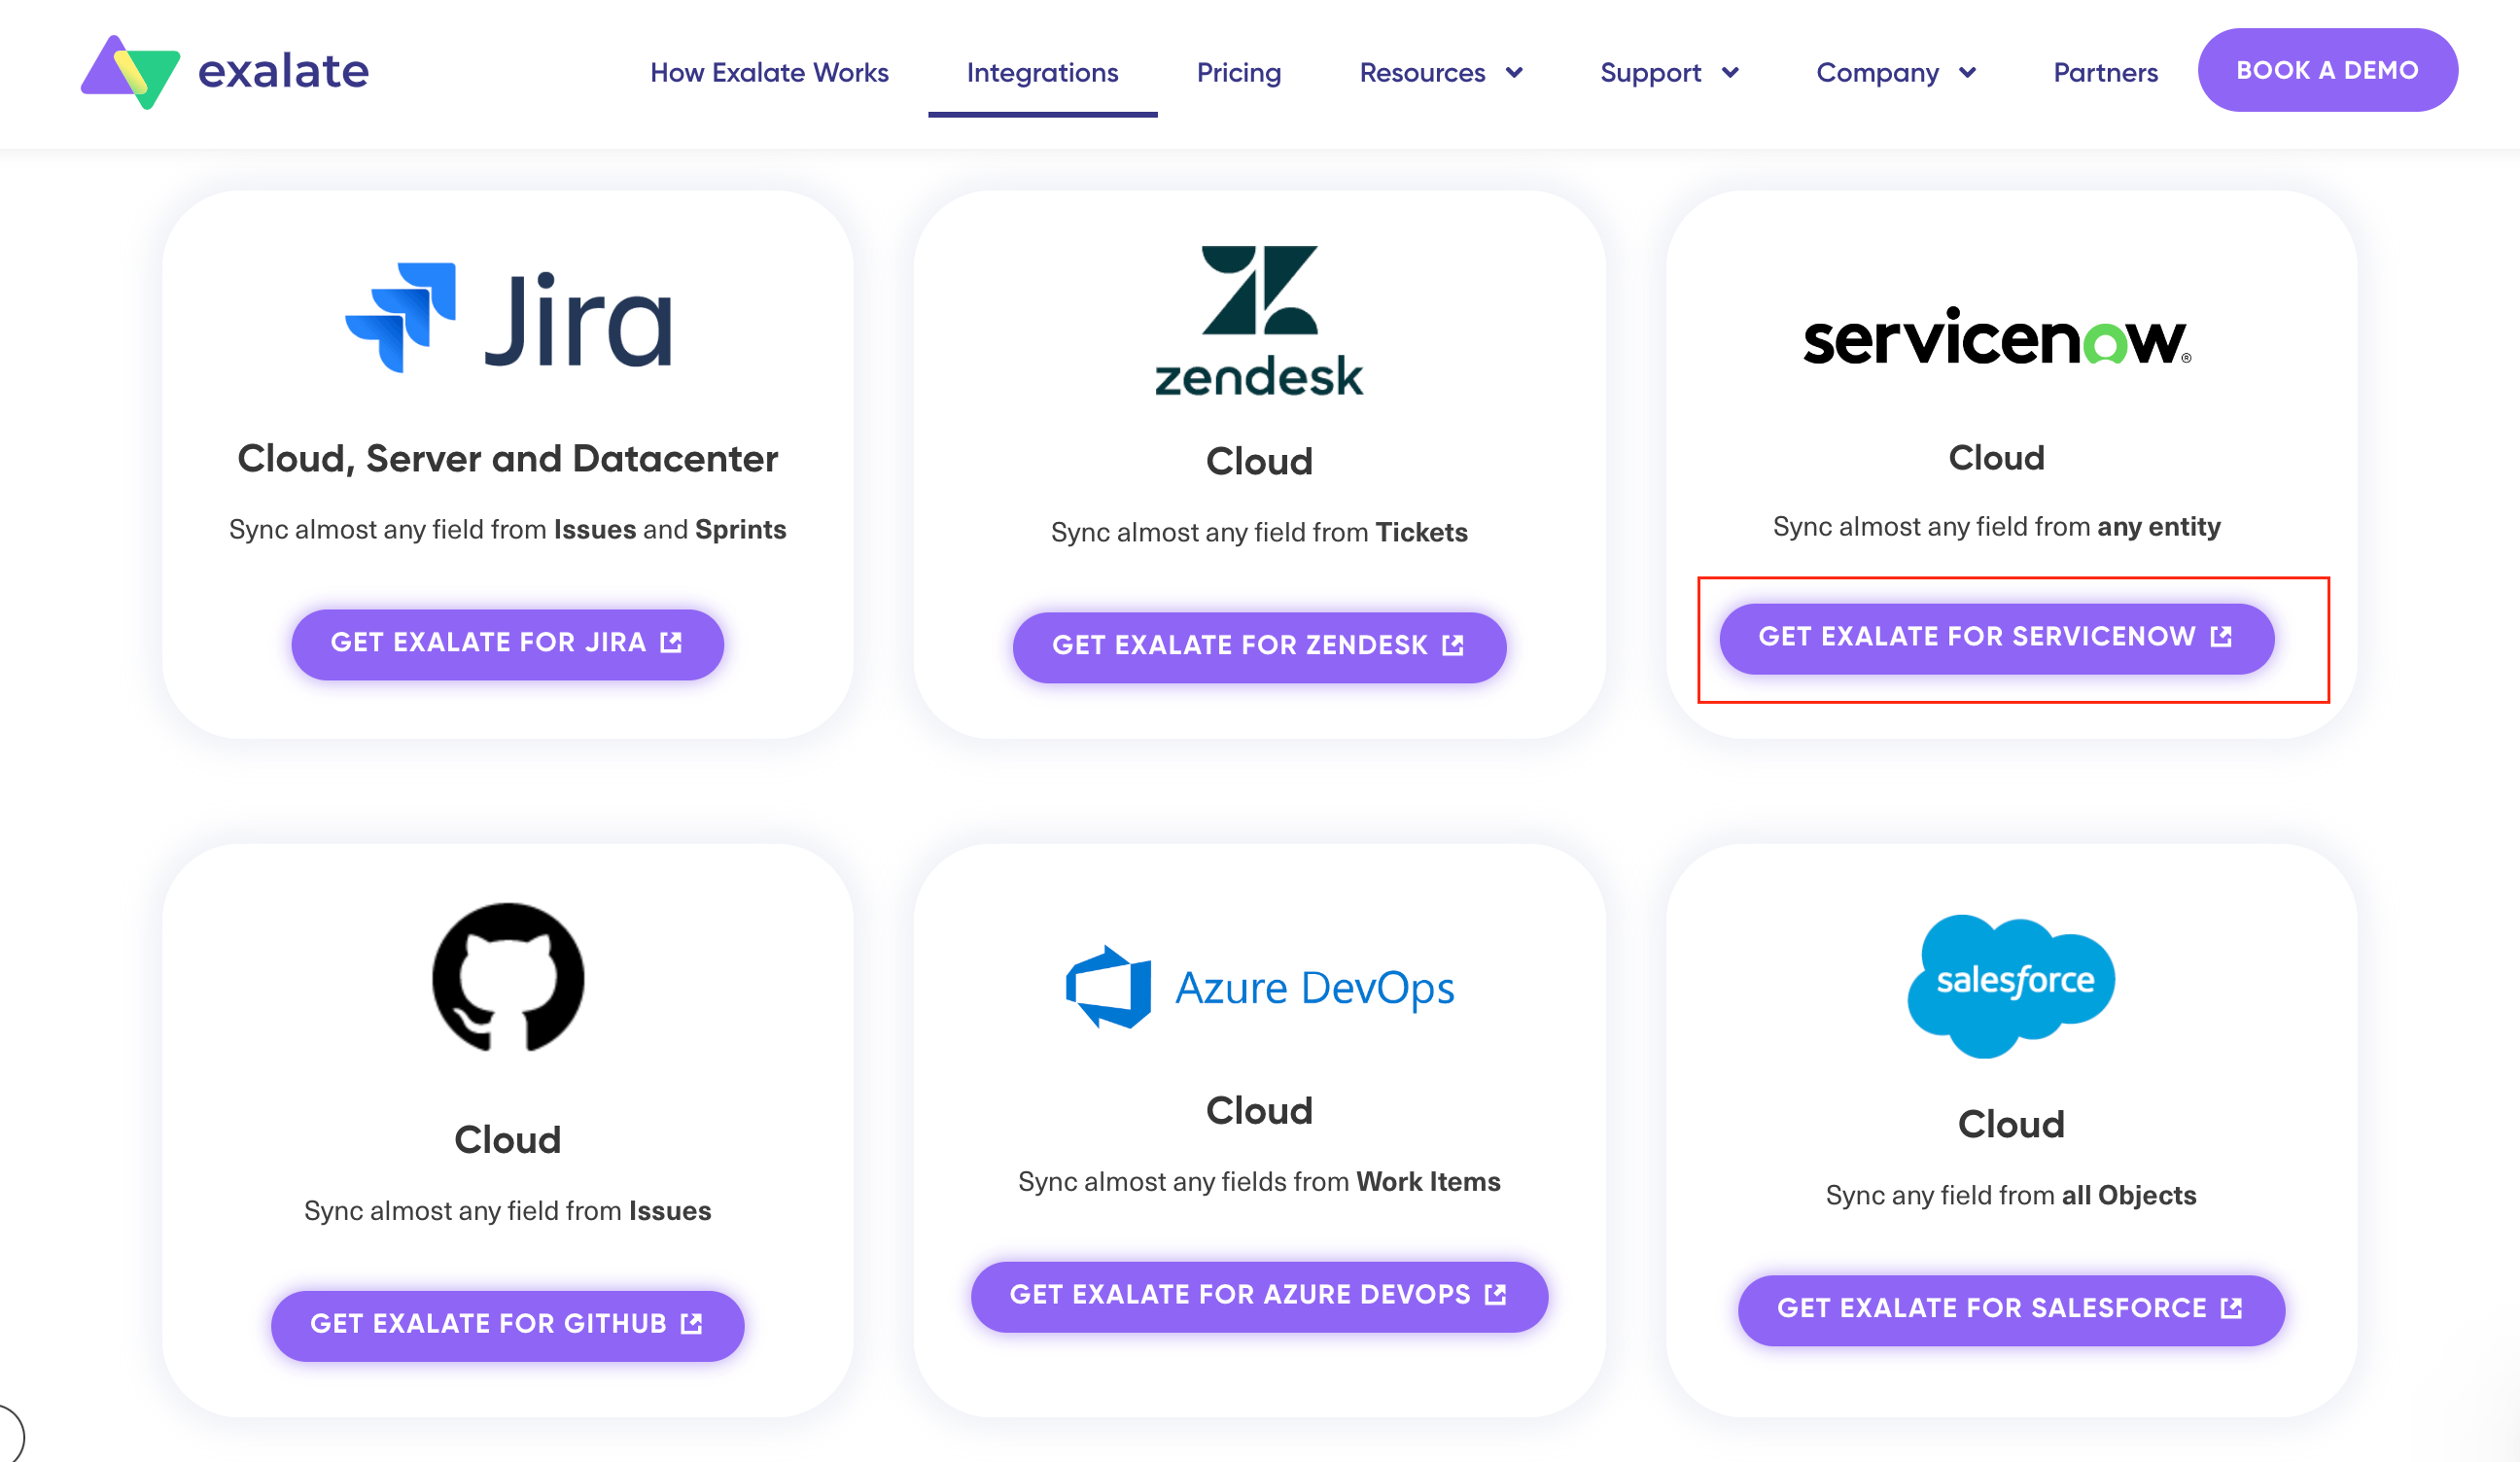Click Get Exalate for ServiceNow button
Viewport: 2520px width, 1462px height.
(1996, 638)
